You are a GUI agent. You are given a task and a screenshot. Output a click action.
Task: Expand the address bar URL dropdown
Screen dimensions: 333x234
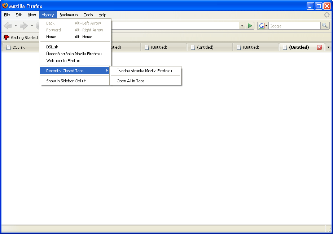pyautogui.click(x=242, y=26)
